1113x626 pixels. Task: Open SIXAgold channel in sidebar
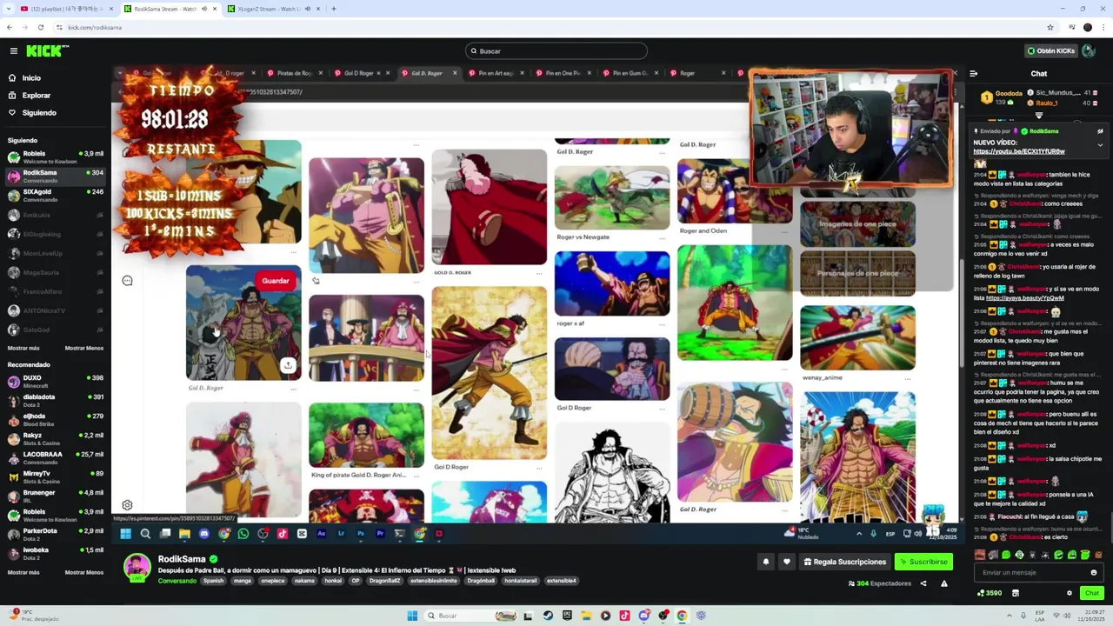[54, 195]
